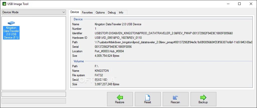Click the 'Identifier' field label
Viewport: 257px width, 108px height.
(x=77, y=33)
